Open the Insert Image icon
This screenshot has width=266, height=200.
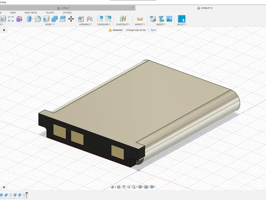click(x=169, y=19)
